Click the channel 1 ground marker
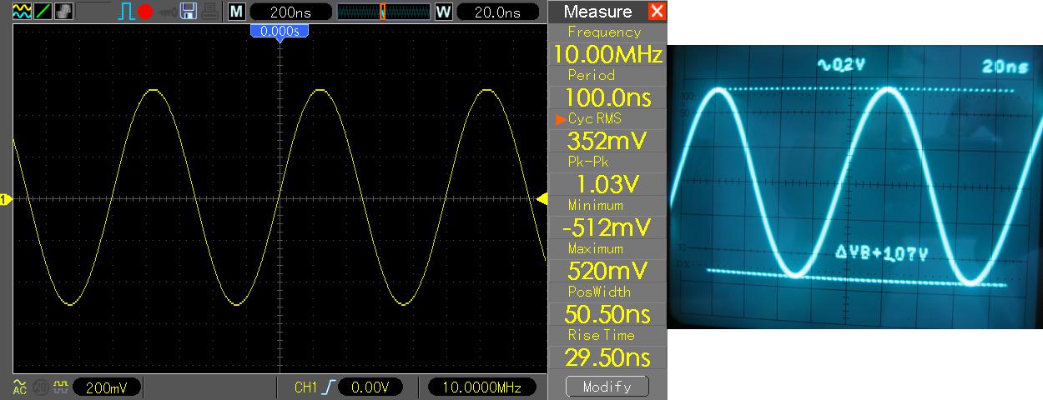This screenshot has height=400, width=1043. (x=4, y=198)
